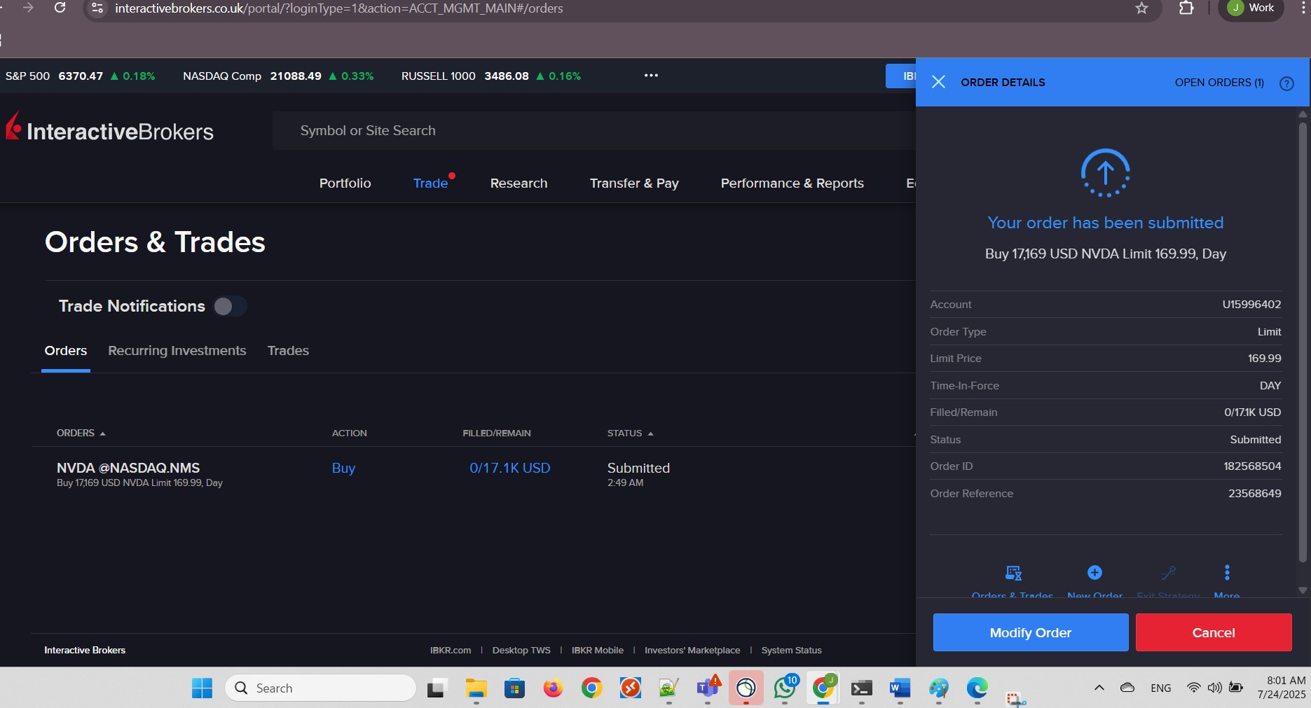
Task: Open clock showing 8:01 AM 7/24/2025
Action: click(x=1281, y=688)
